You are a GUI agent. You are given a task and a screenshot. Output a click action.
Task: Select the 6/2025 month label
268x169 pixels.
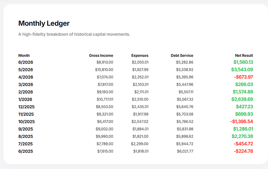point(26,151)
